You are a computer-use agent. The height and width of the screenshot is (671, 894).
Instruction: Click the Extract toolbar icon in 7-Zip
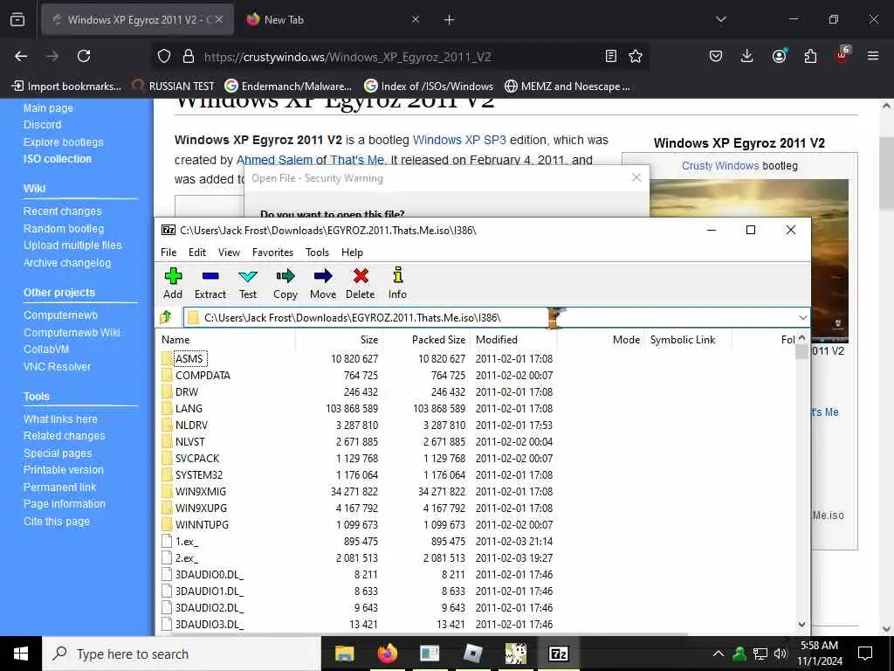210,284
